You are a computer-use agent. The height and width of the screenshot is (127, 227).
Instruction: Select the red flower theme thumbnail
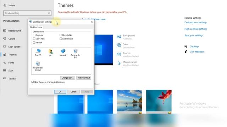[x=159, y=102]
